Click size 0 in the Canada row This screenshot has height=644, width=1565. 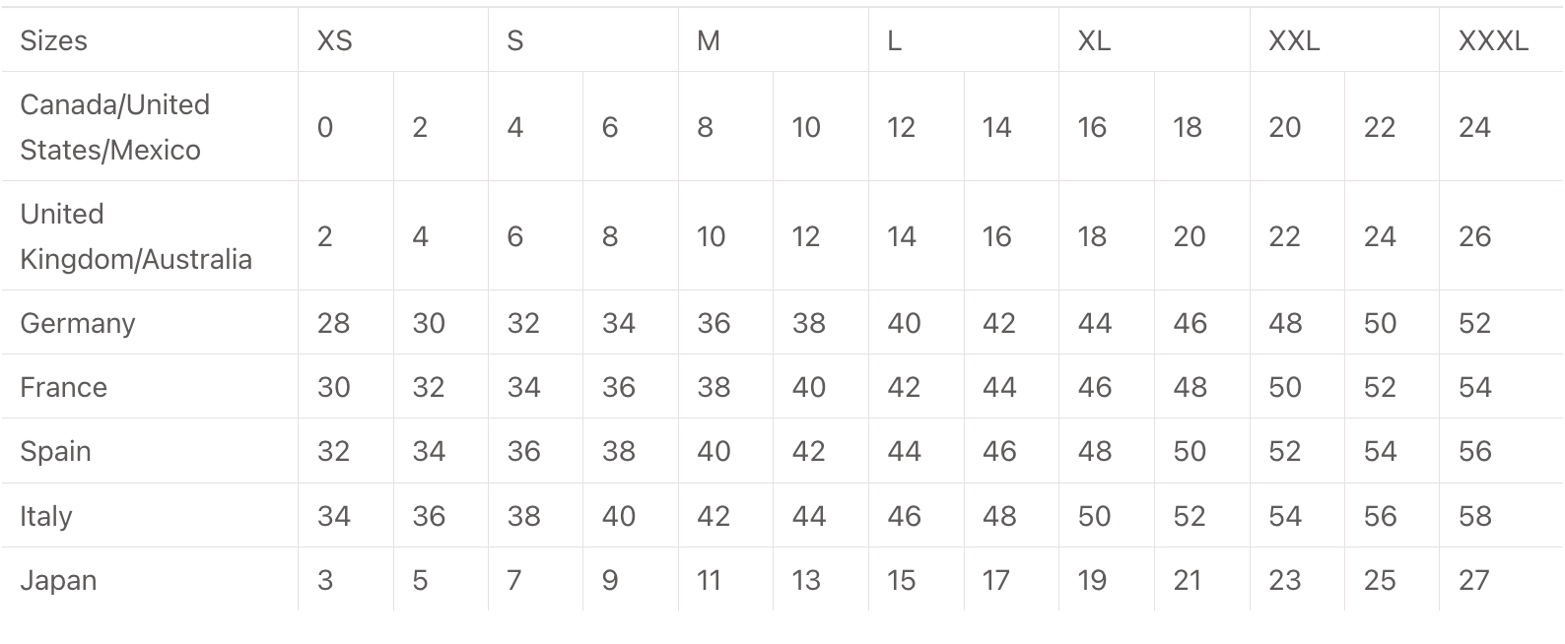pos(325,127)
